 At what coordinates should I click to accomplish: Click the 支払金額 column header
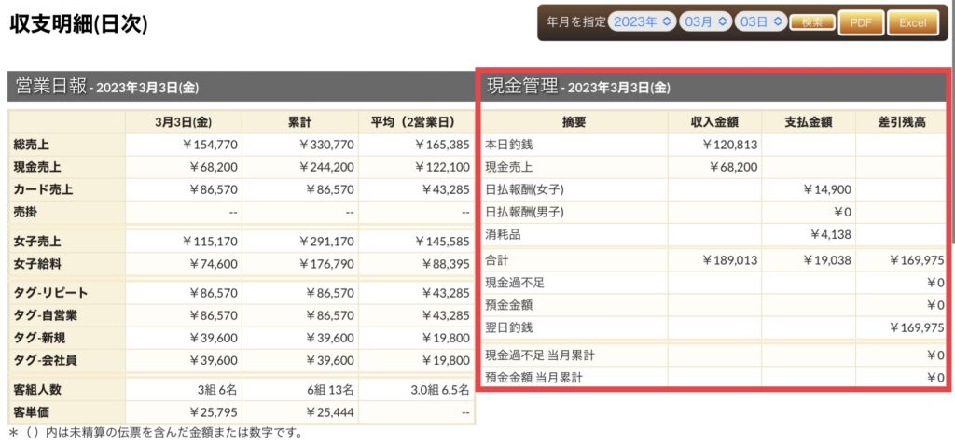click(808, 122)
